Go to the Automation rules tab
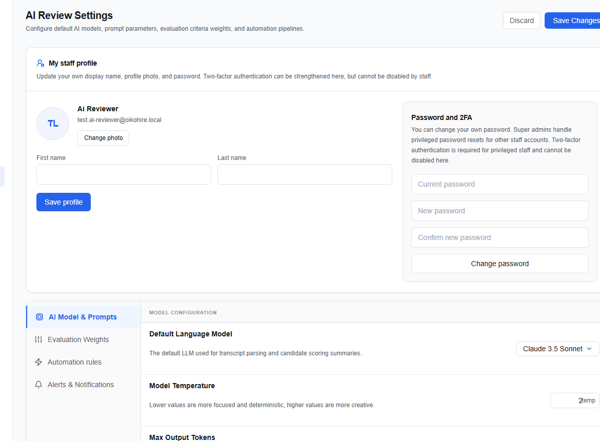The height and width of the screenshot is (441, 600). pos(84,362)
